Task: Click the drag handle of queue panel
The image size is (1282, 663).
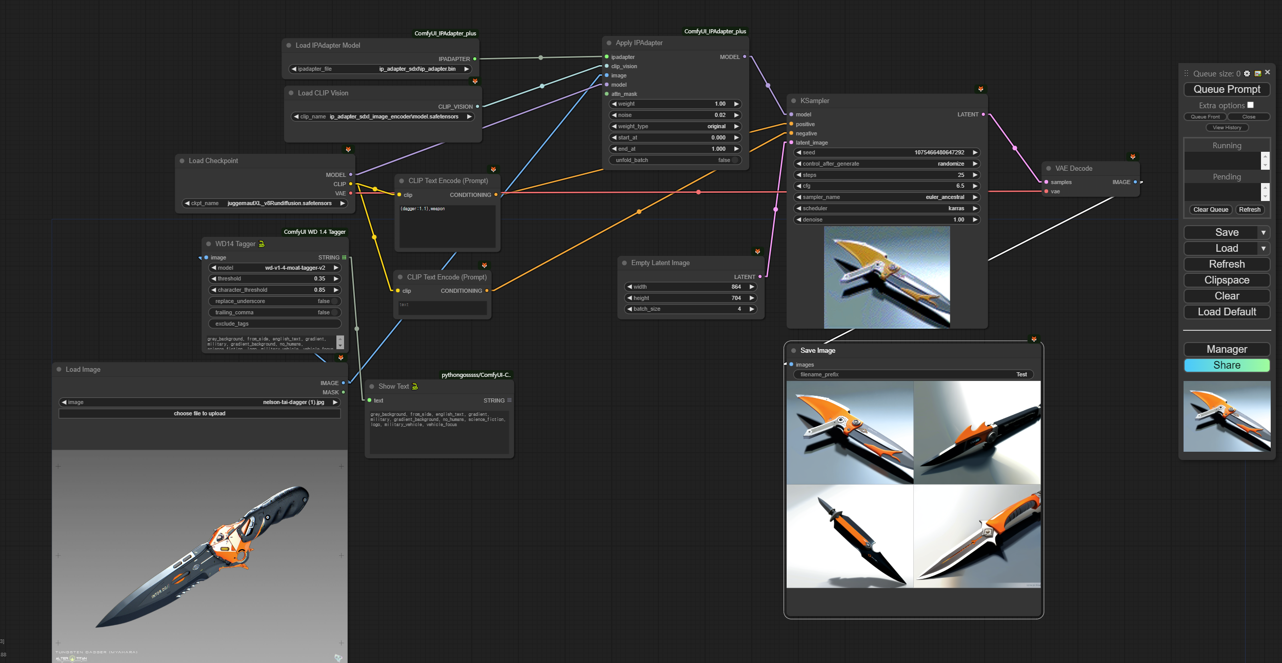Action: (1186, 74)
